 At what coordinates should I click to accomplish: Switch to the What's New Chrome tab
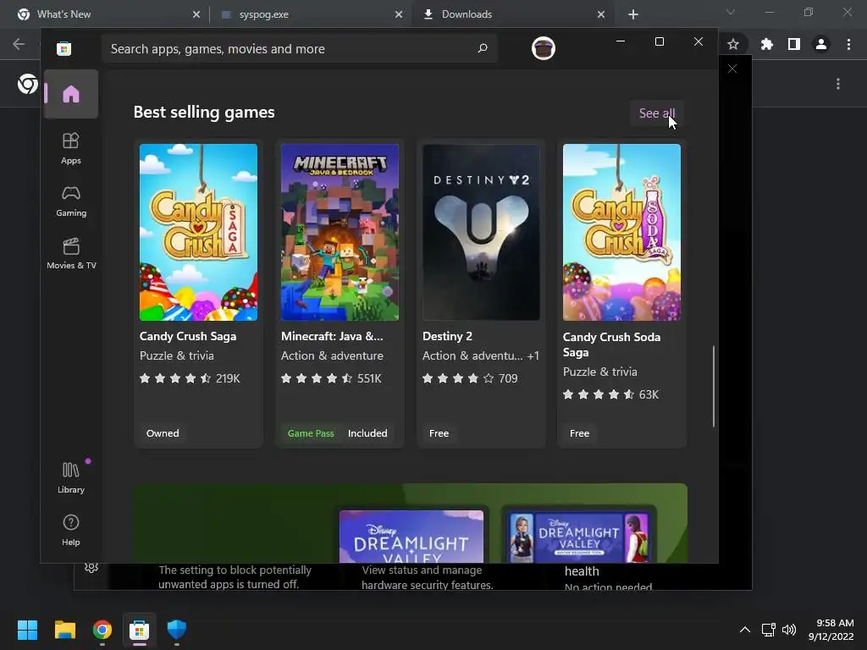coord(104,14)
